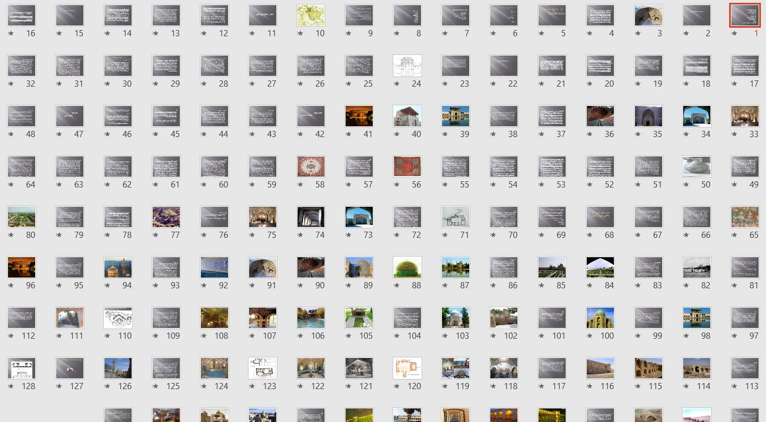766x422 pixels.
Task: Select slide 3 dome ceiling thumbnail
Action: tap(649, 15)
